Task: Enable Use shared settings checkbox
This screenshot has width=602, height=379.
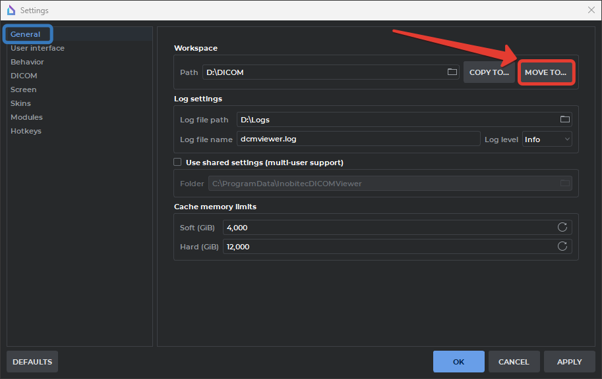Action: tap(177, 162)
